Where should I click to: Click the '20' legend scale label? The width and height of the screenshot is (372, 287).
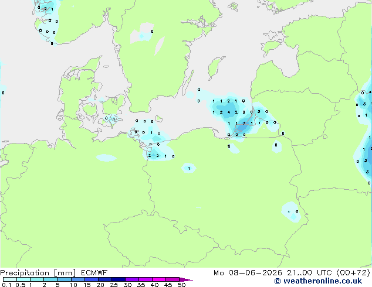point(100,285)
